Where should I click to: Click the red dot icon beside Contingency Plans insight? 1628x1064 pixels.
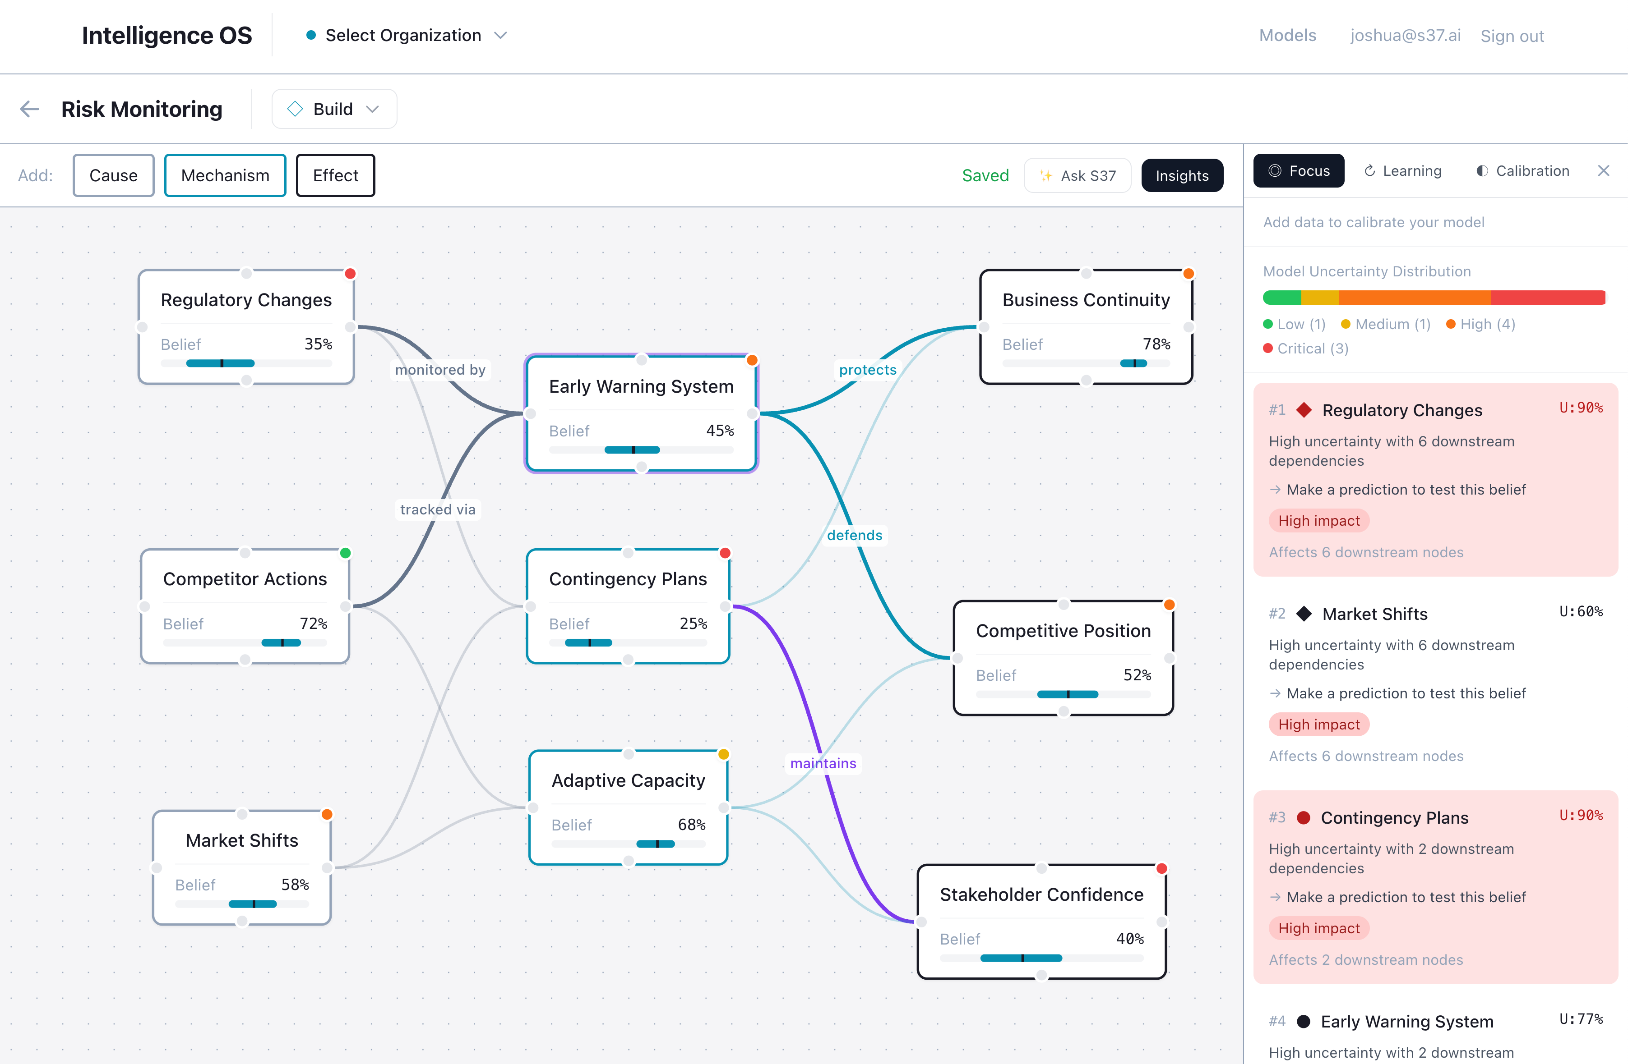tap(1303, 817)
